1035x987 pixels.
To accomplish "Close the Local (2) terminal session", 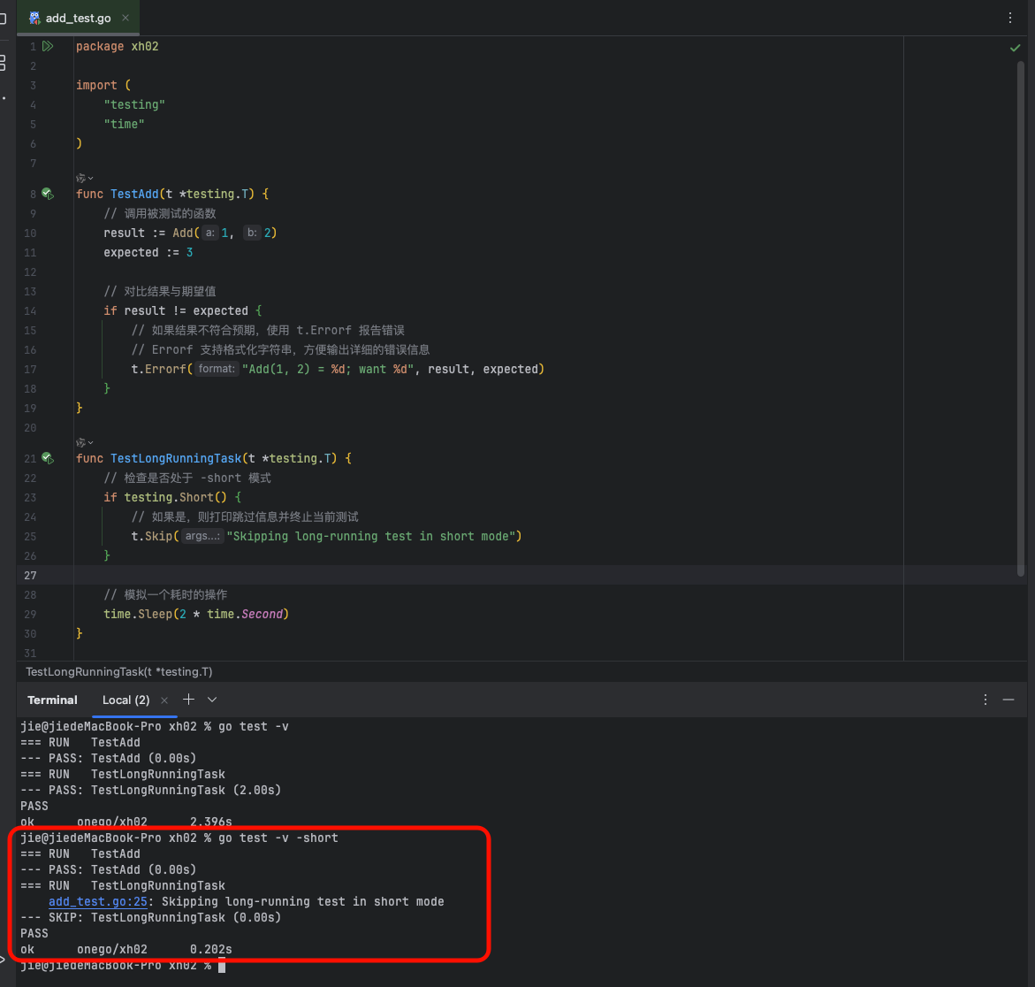I will click(x=164, y=700).
